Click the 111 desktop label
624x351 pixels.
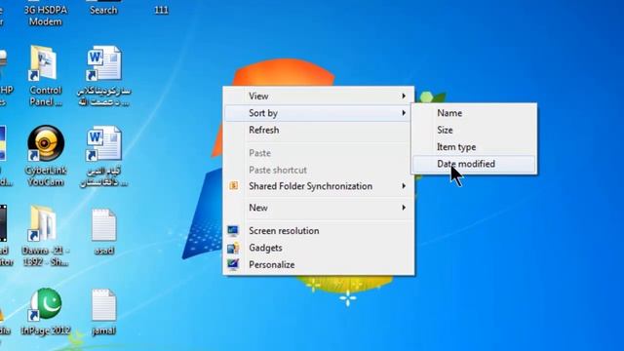[x=161, y=10]
